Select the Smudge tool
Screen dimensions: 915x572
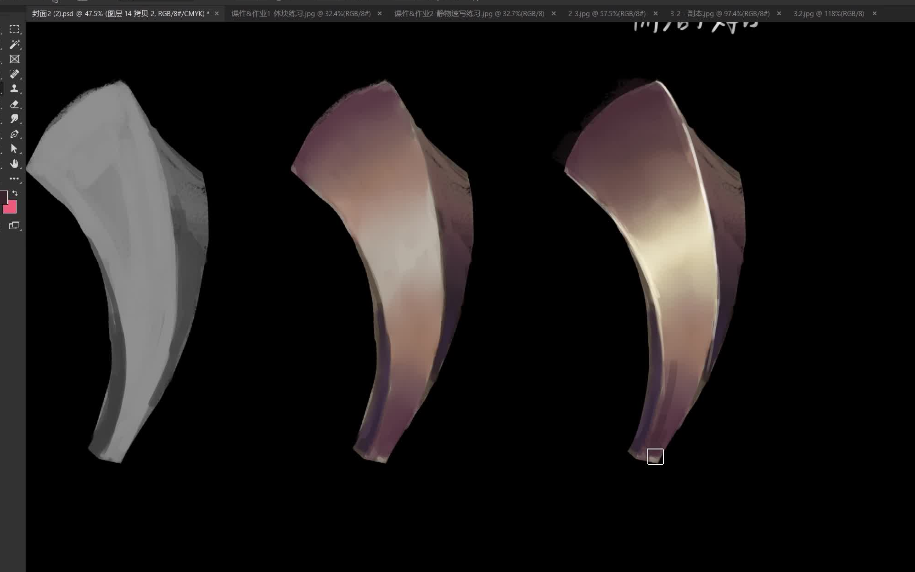14,119
